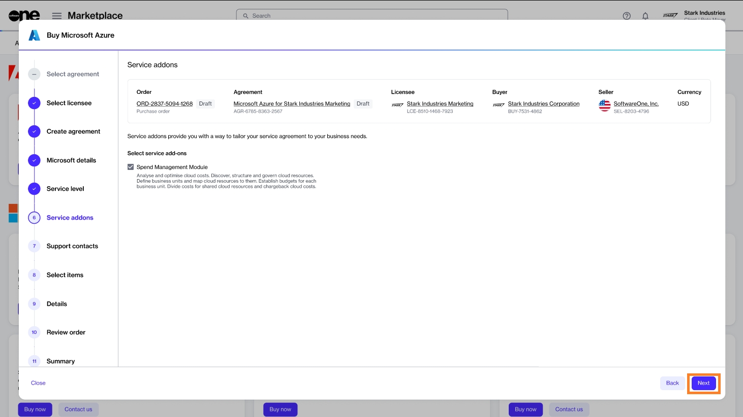743x417 pixels.
Task: Uncheck the Spend Management Module checkbox
Action: click(x=131, y=167)
